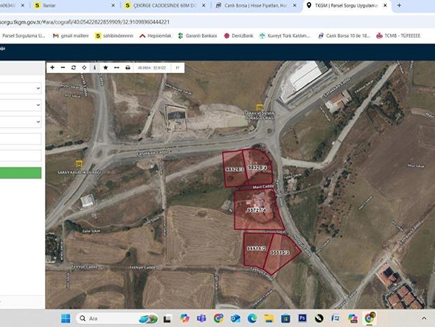Open Photoshop from the taskbar
Viewport: 435px width, 327px height.
point(302,318)
